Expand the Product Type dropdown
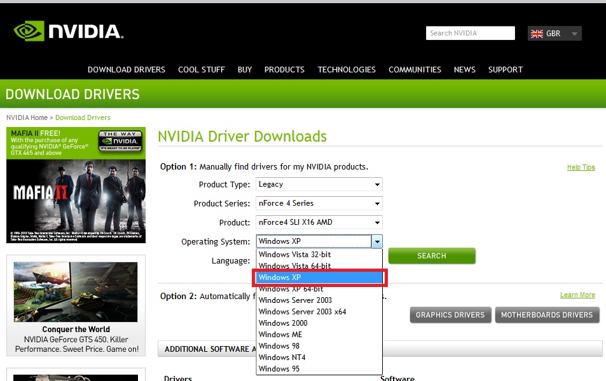The image size is (606, 381). coord(319,184)
